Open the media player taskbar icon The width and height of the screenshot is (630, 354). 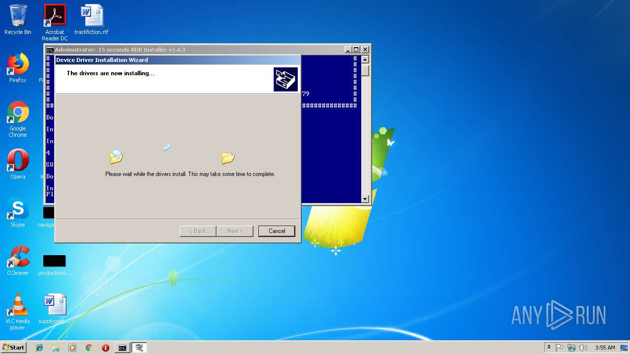point(72,348)
